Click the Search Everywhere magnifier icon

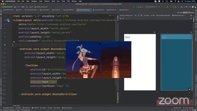coord(190,7)
